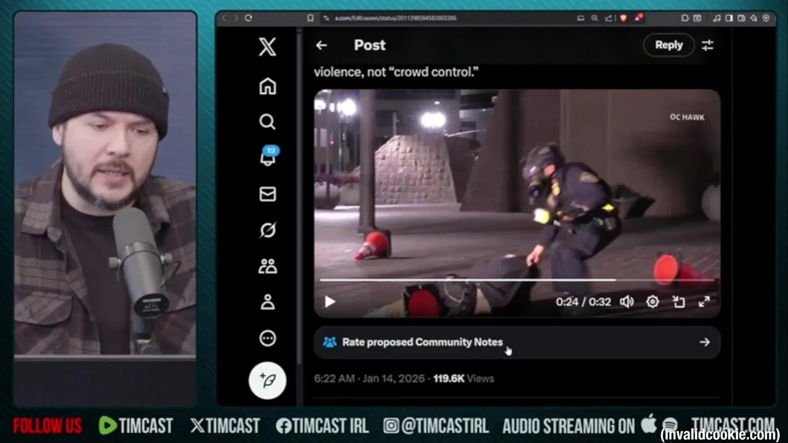Click the share icon in the address bar

(x=608, y=18)
